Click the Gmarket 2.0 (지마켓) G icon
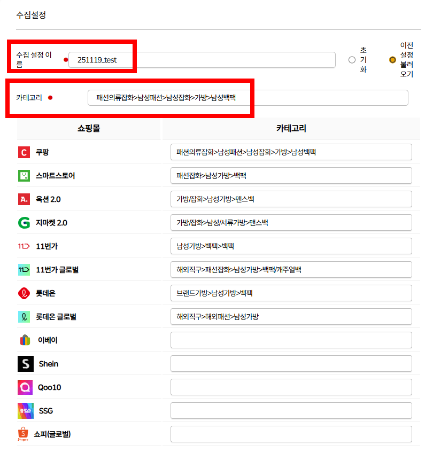433x453 pixels. coord(24,223)
